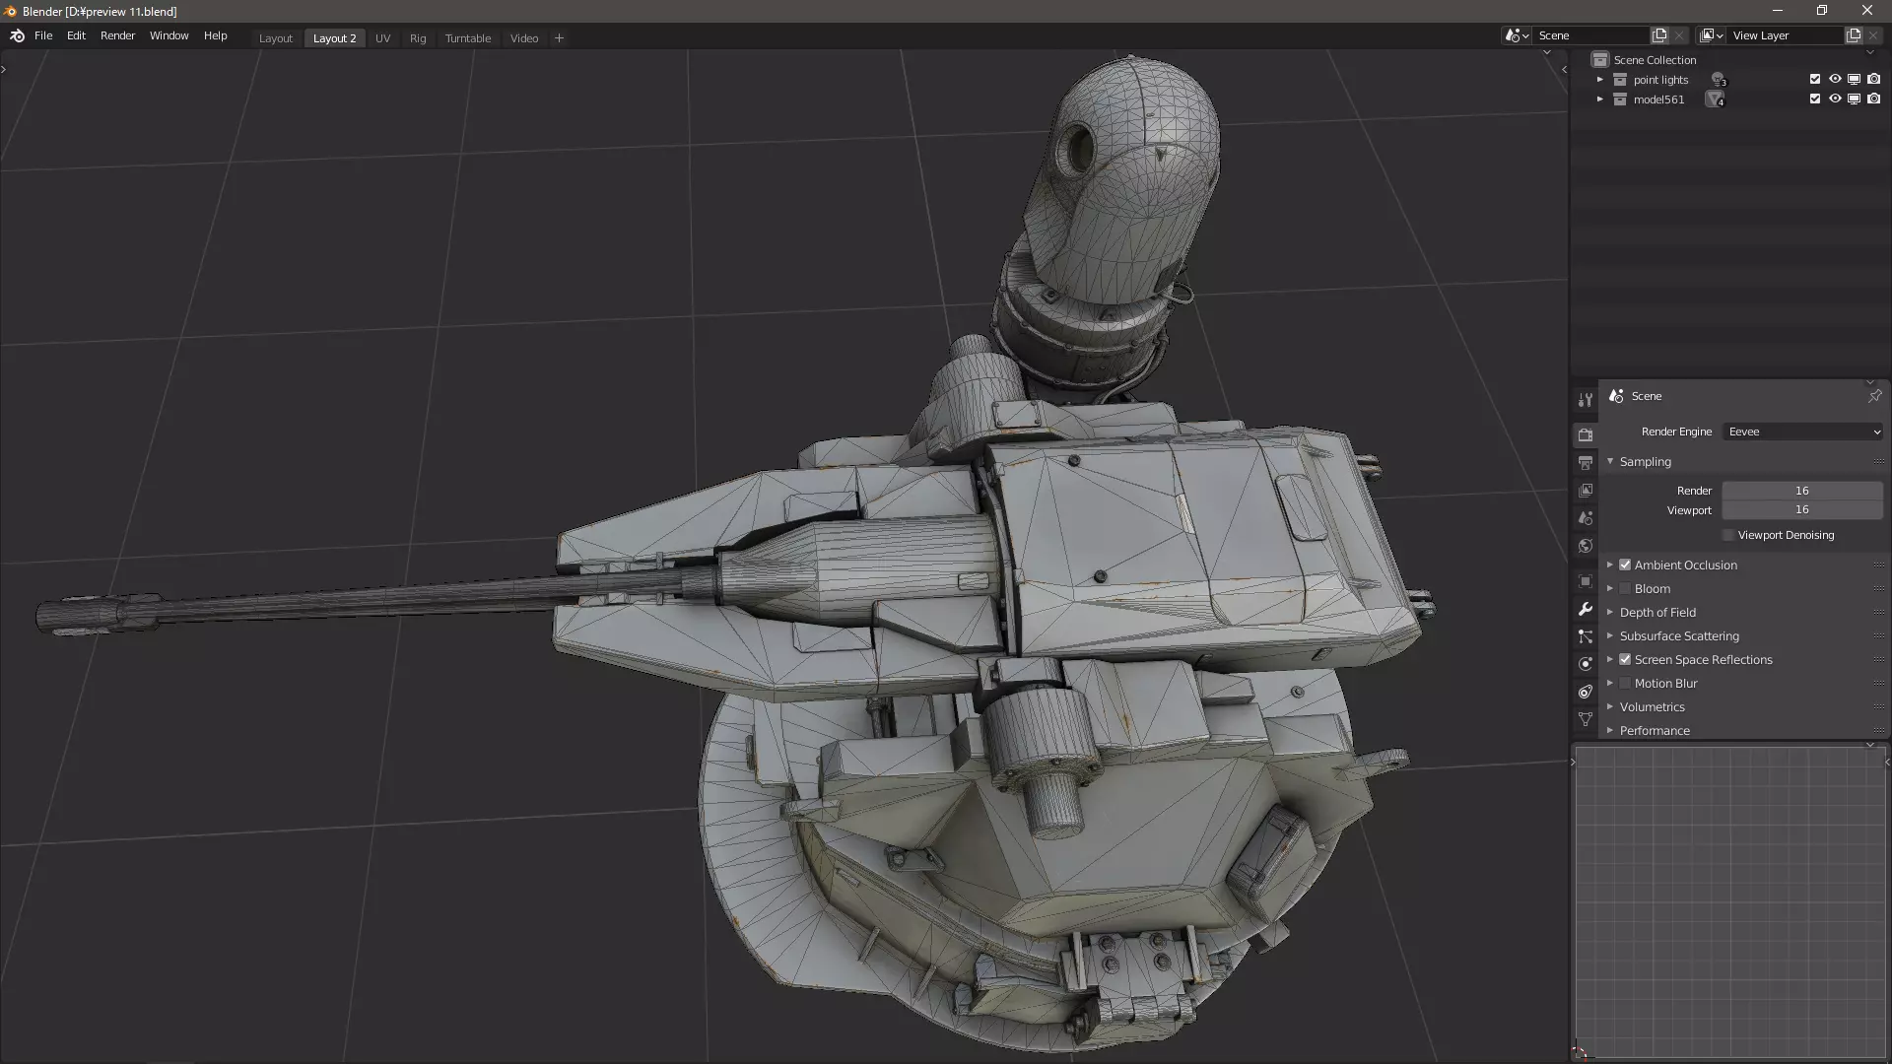Viewport: 1892px width, 1064px height.
Task: Click the new view layer icon beside View Layer
Action: [x=1854, y=35]
